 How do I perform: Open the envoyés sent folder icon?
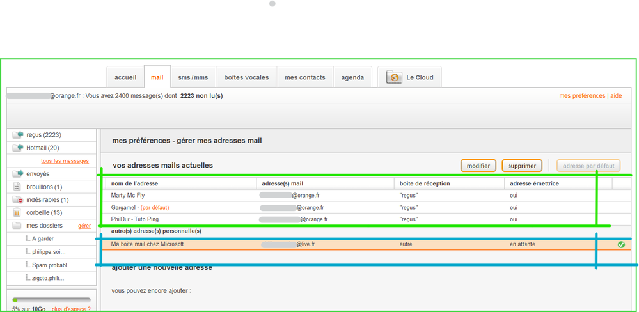point(18,174)
